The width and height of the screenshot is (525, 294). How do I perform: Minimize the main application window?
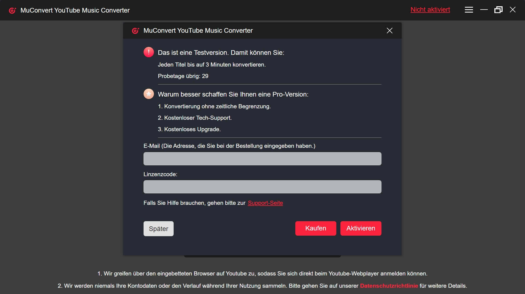[484, 10]
